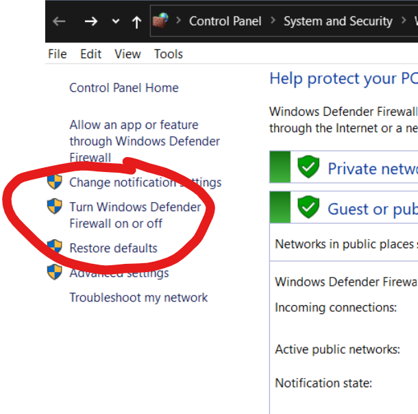Open Turn Windows Defender Firewall on or off
The width and height of the screenshot is (418, 414).
click(x=135, y=215)
